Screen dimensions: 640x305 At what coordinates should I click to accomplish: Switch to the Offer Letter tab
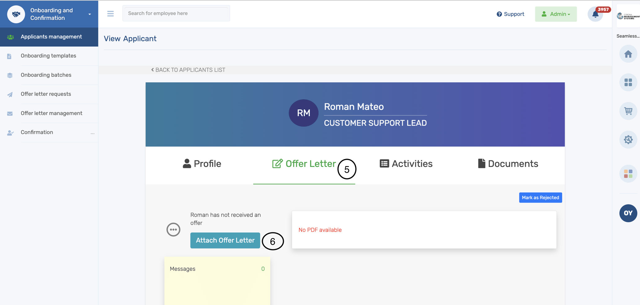tap(304, 164)
